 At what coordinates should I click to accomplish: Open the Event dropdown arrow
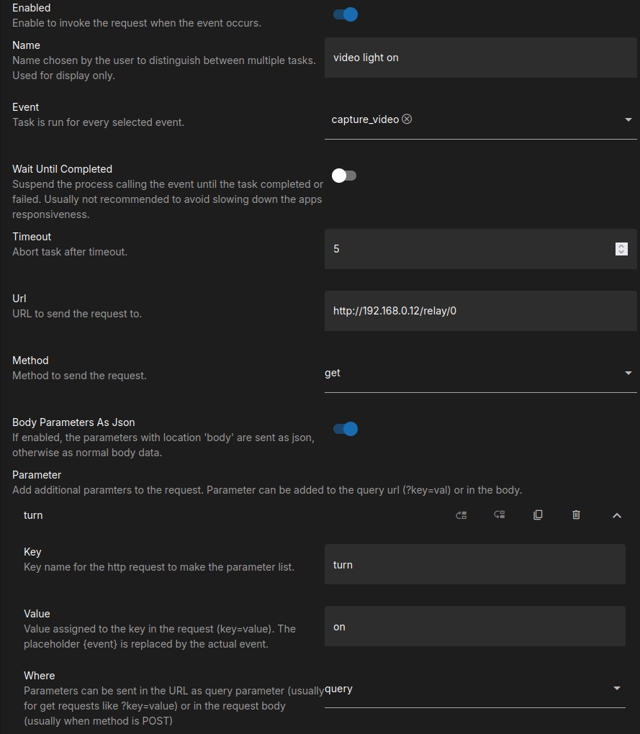coord(628,119)
